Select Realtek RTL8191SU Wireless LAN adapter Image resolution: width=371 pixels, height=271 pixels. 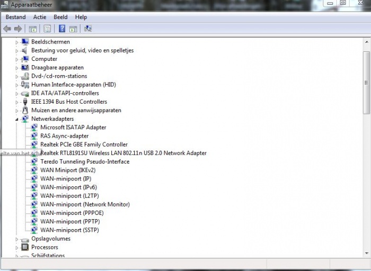[x=123, y=153]
